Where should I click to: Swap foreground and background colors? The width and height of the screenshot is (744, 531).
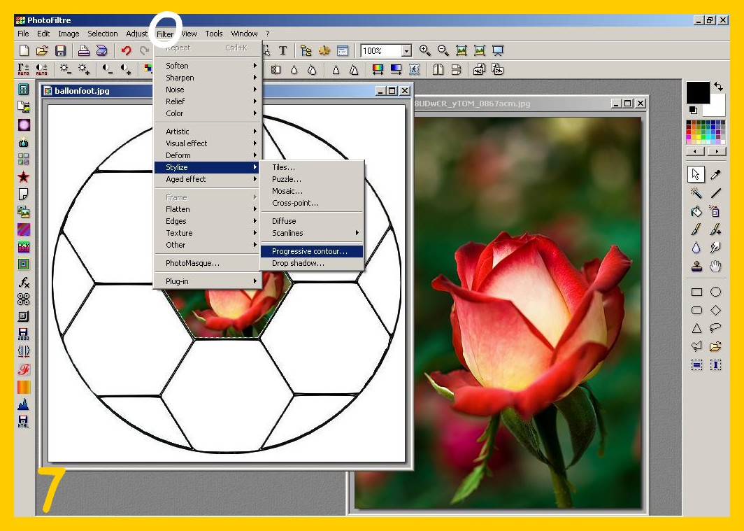point(717,86)
